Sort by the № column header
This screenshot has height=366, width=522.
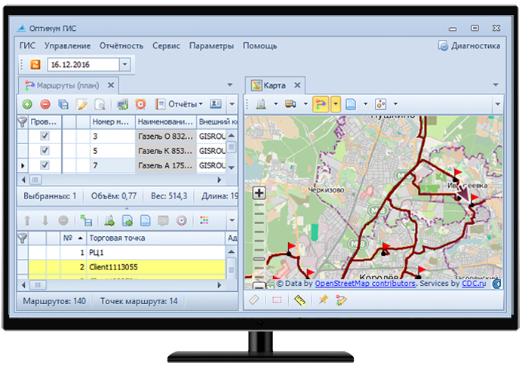tap(72, 238)
